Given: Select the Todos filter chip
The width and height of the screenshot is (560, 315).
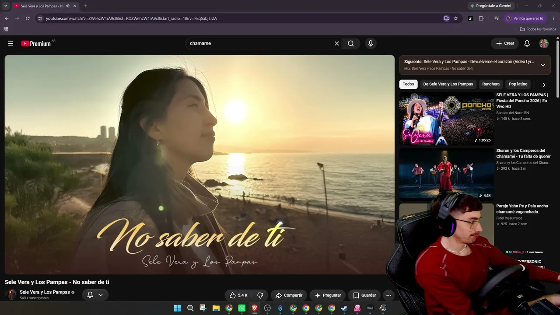Looking at the screenshot, I should coord(408,84).
